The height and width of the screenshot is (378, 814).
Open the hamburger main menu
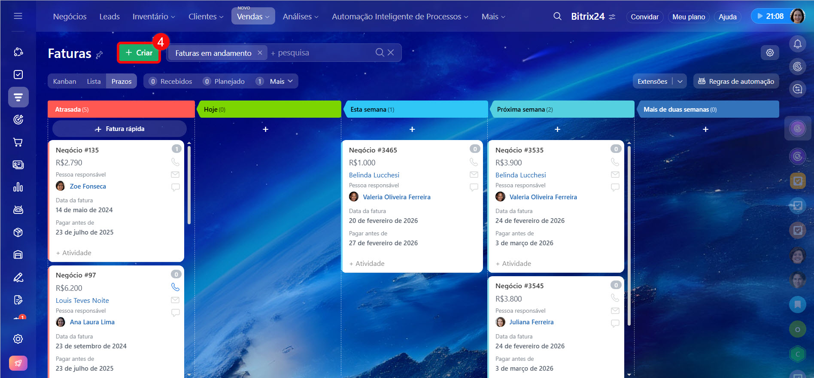(18, 16)
